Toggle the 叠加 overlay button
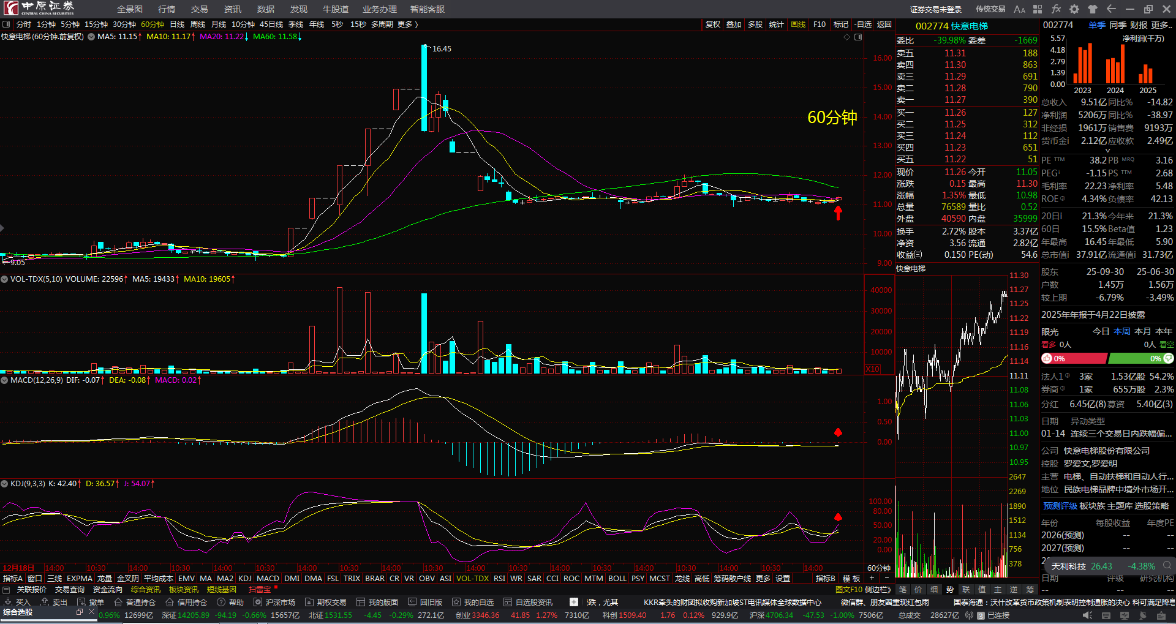 point(734,24)
